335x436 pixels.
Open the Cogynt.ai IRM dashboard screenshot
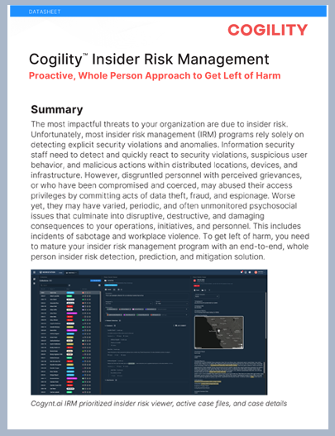(x=149, y=332)
